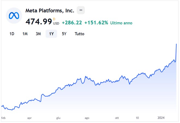180x123 pixels.
Task: Show all data with Tutto tab
Action: pyautogui.click(x=79, y=34)
